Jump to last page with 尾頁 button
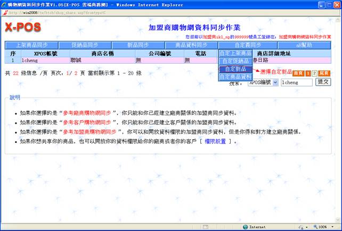Screen dimensions: 342x231 coord(325,73)
